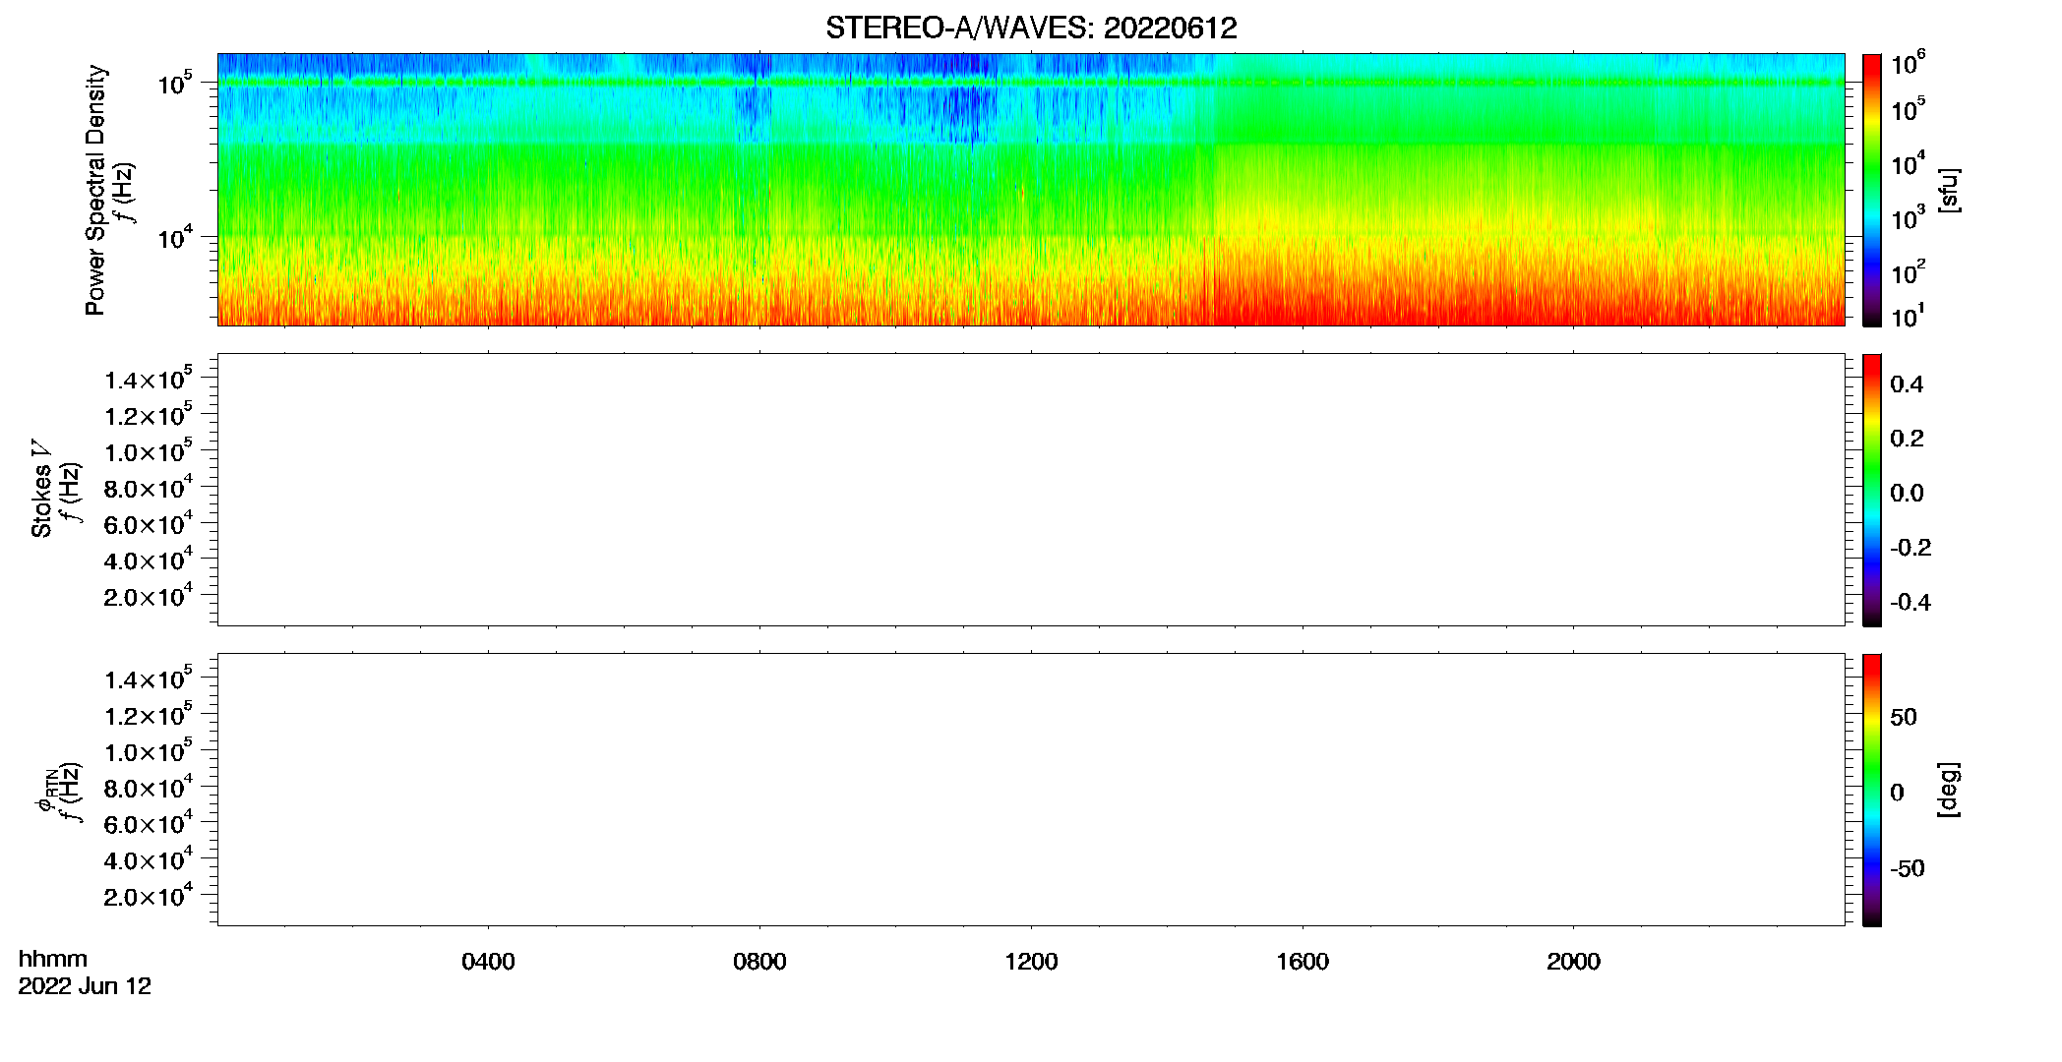Click the Power Spectral Density axis label
The width and height of the screenshot is (2062, 1062).
pyautogui.click(x=95, y=190)
